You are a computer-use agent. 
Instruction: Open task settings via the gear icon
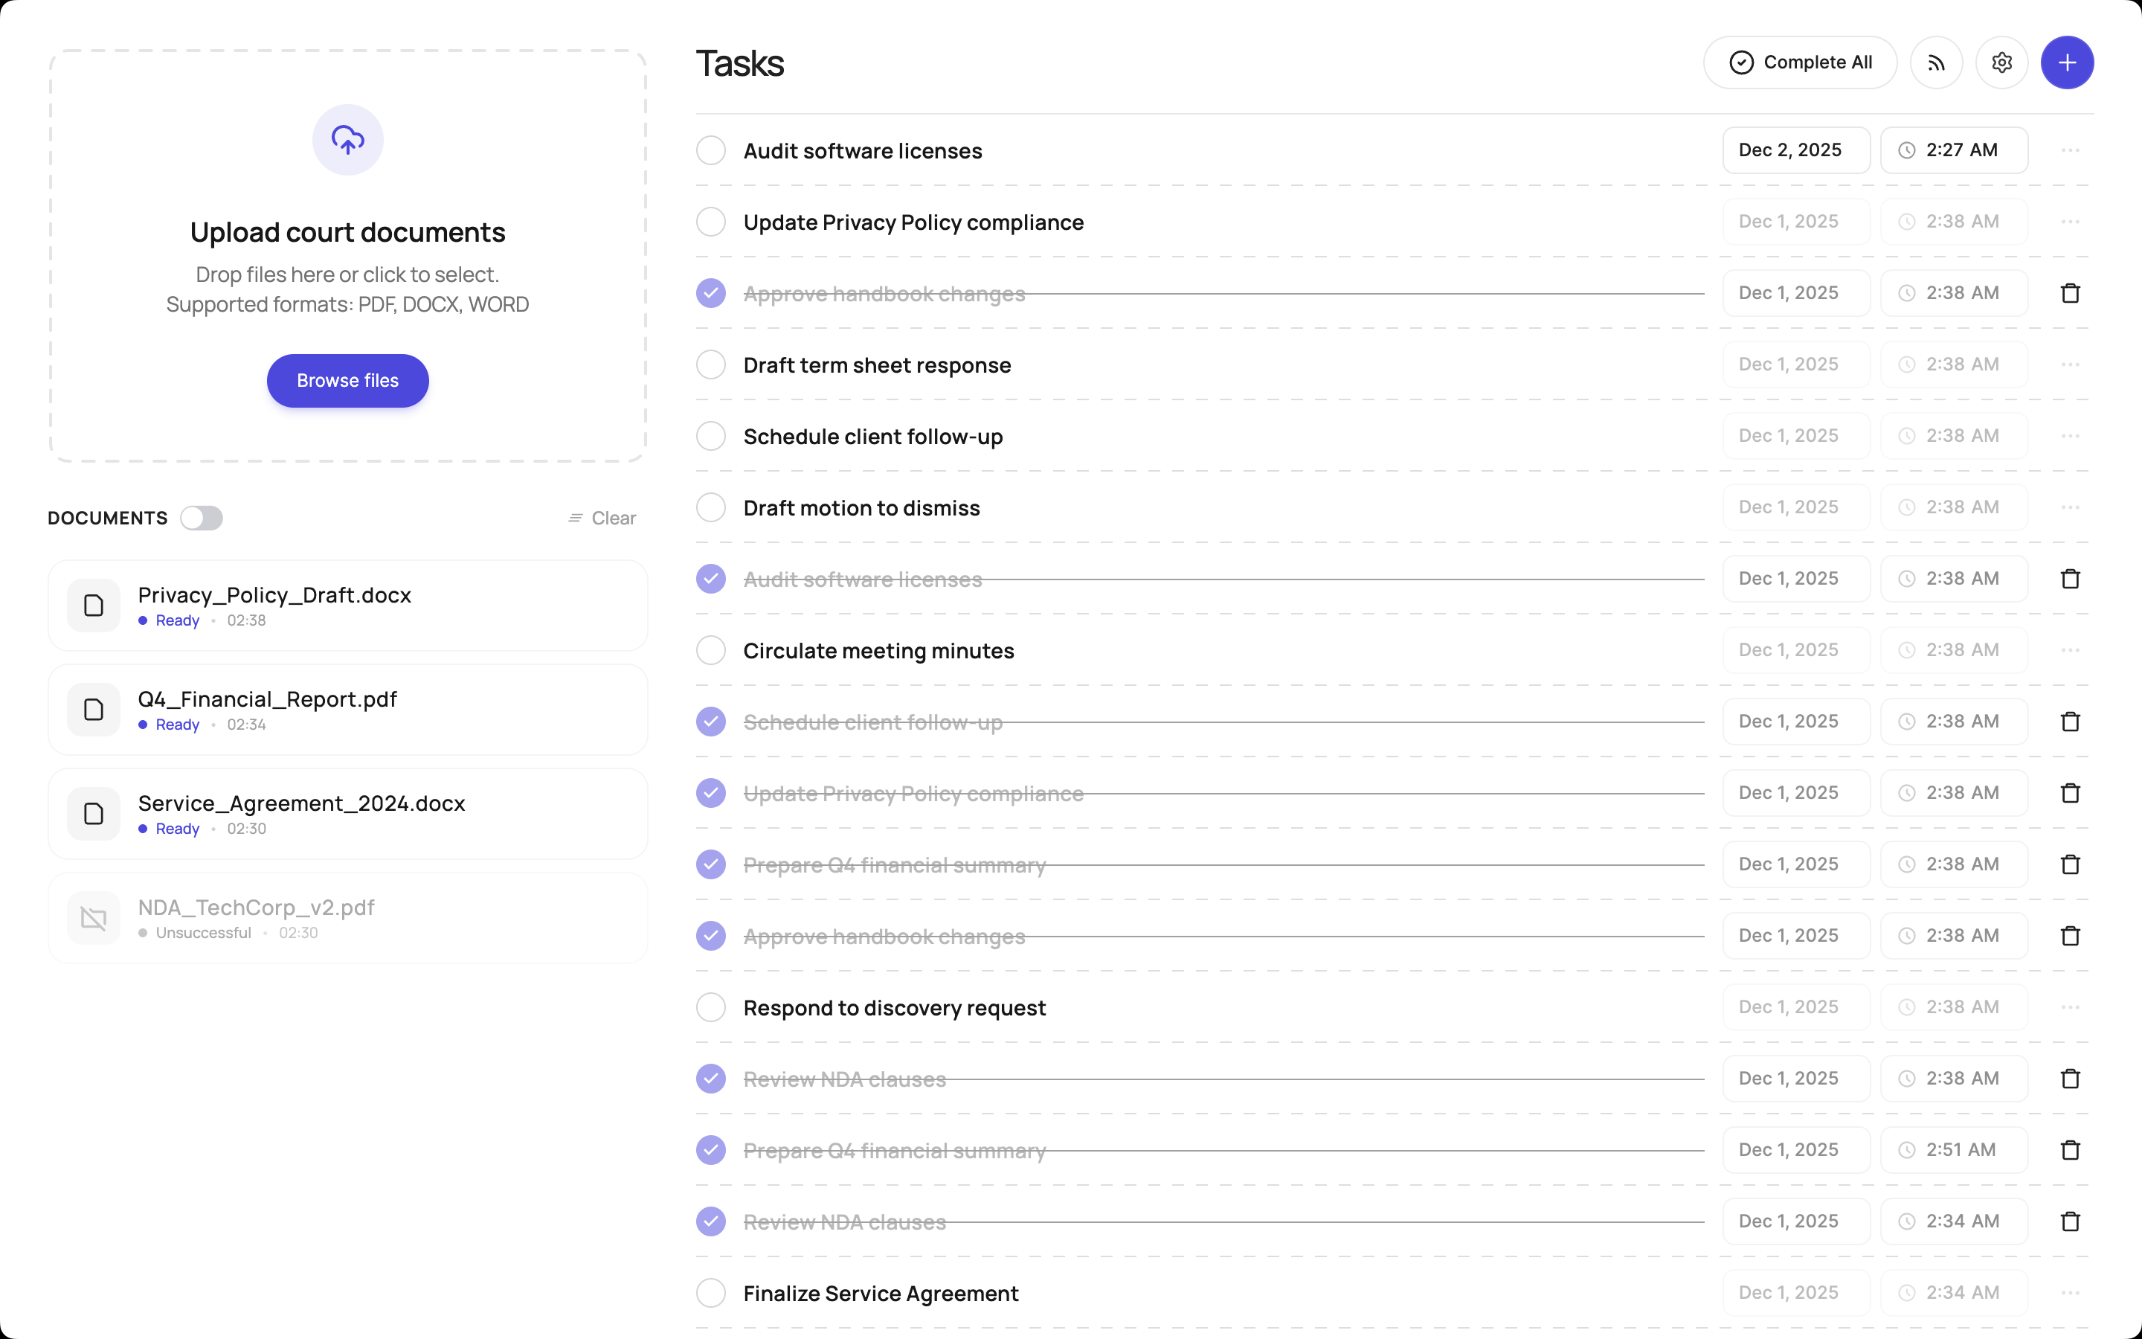pos(2002,62)
